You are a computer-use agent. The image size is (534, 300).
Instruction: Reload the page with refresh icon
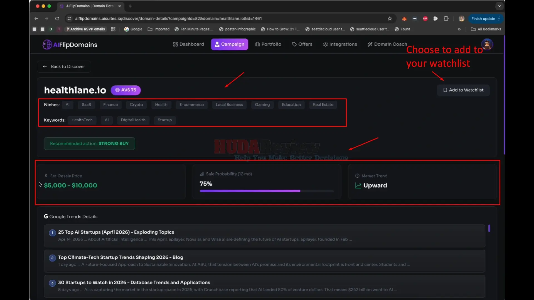coord(57,19)
